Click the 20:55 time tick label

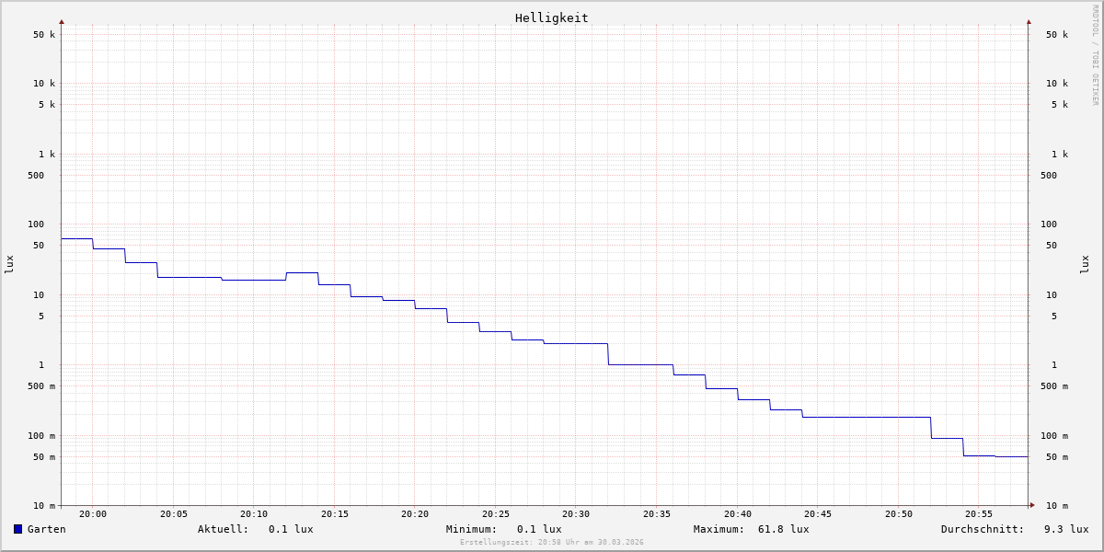tap(979, 514)
